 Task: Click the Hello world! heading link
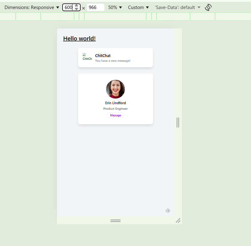click(x=79, y=38)
